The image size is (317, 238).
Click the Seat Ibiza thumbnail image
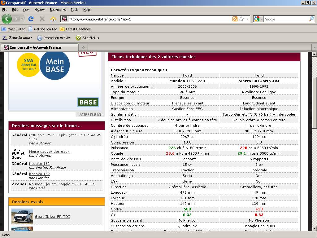tap(22, 216)
